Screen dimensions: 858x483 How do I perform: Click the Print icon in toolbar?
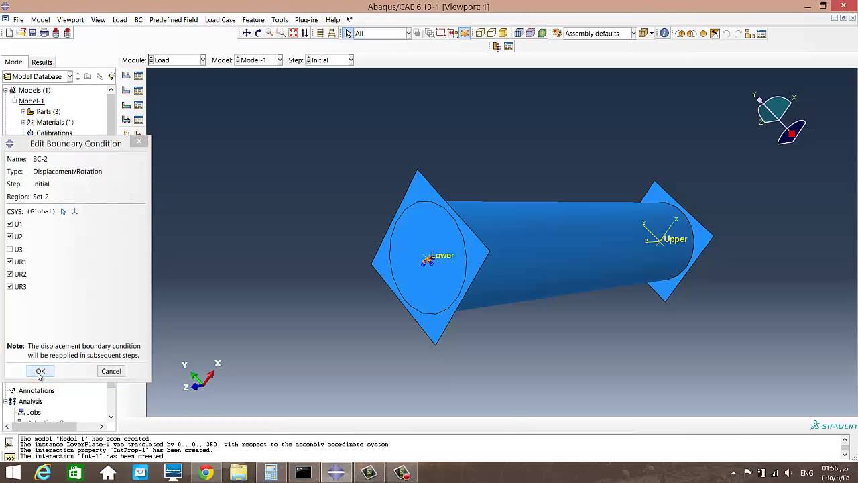pyautogui.click(x=44, y=33)
